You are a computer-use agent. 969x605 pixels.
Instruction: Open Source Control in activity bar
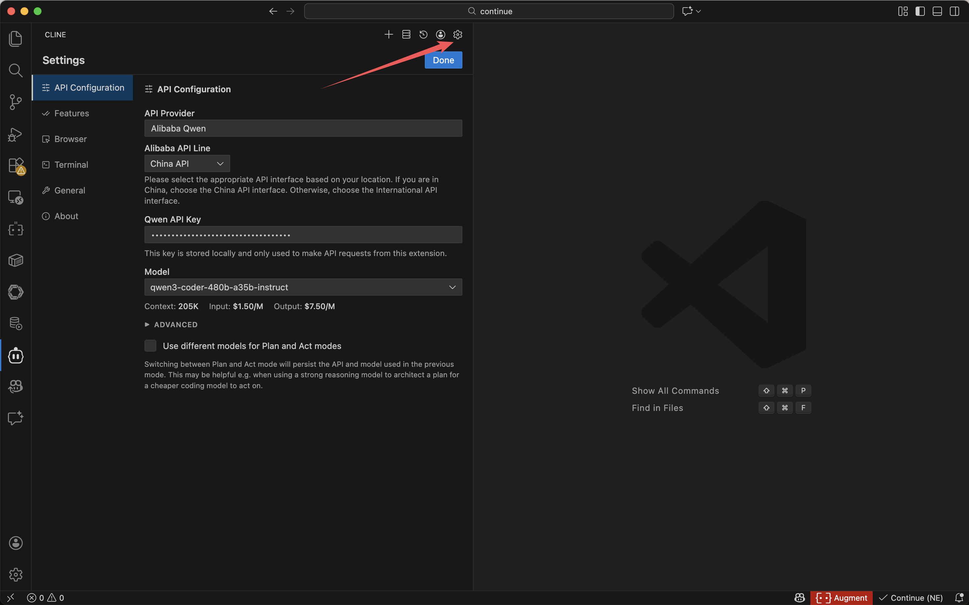coord(16,102)
